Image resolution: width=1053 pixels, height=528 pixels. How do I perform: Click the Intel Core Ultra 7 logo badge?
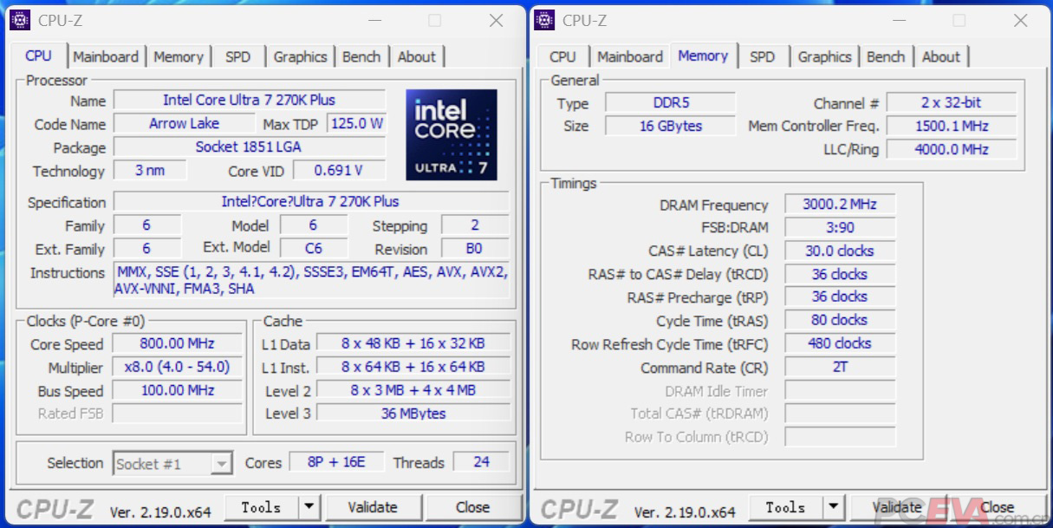click(452, 134)
